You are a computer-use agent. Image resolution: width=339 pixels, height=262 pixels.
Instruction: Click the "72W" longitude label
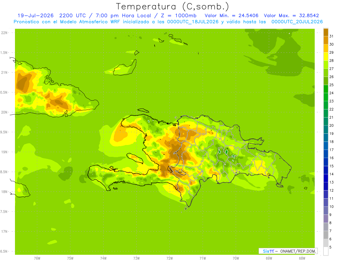(169, 258)
